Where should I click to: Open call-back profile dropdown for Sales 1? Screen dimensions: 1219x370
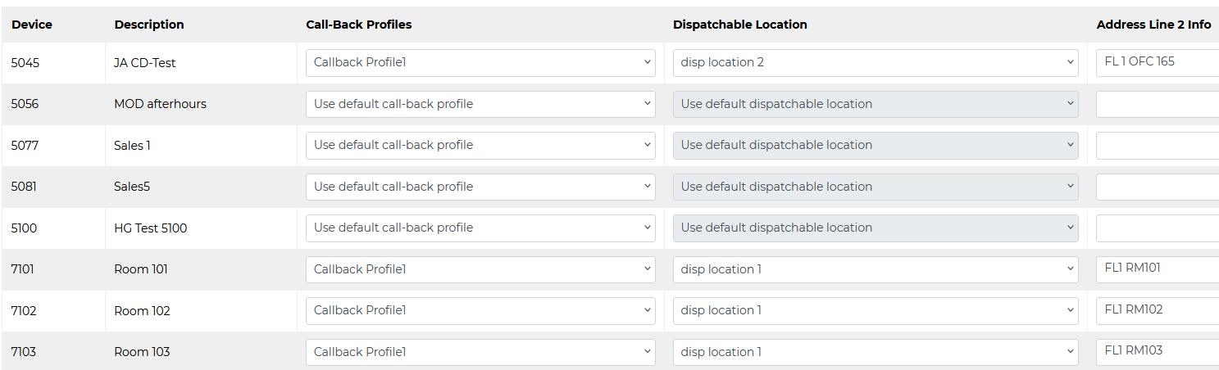480,145
